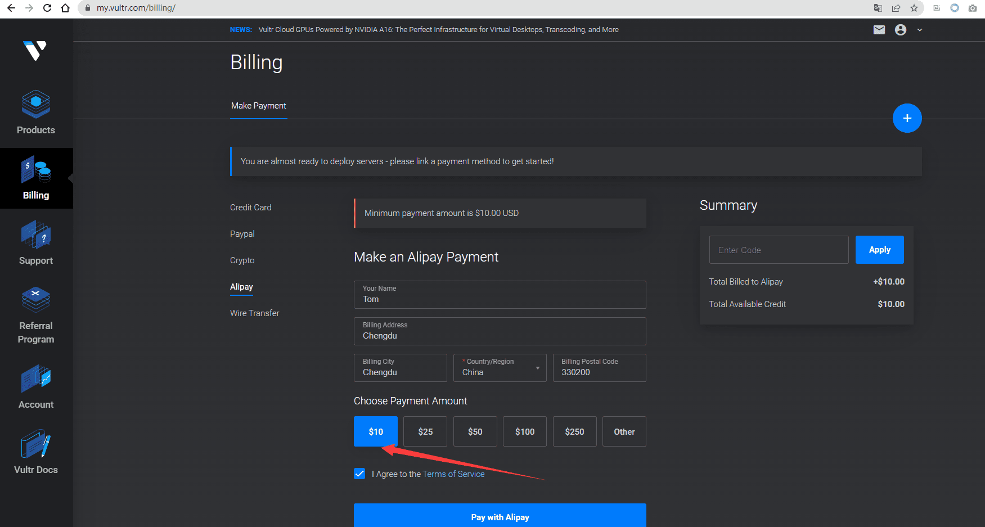Go back with the browser back arrow

tap(11, 8)
